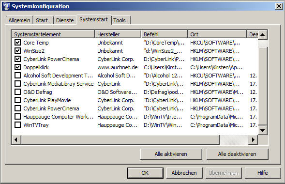Enable the O&O Defrag checkbox
The width and height of the screenshot is (285, 184).
17,92
